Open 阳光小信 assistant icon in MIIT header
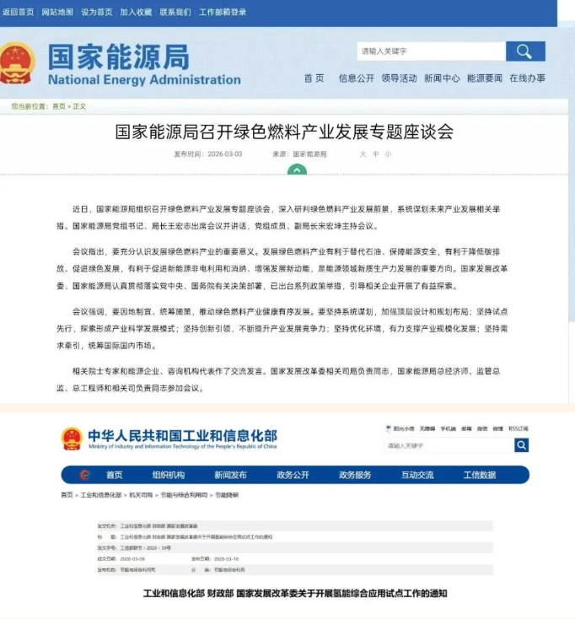The height and width of the screenshot is (619, 575). tap(389, 428)
